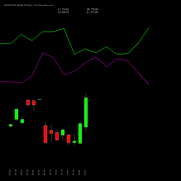Select the tallest green candle for 21 Oct
This screenshot has height=181, width=181.
click(x=86, y=112)
